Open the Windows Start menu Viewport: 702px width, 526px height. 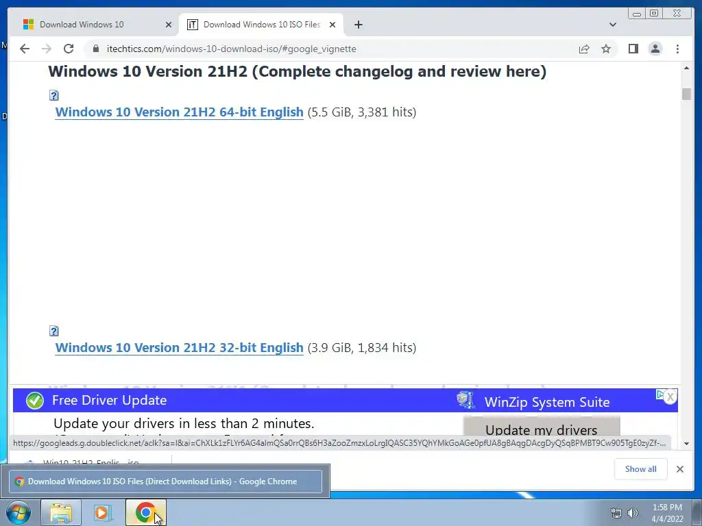tap(18, 512)
